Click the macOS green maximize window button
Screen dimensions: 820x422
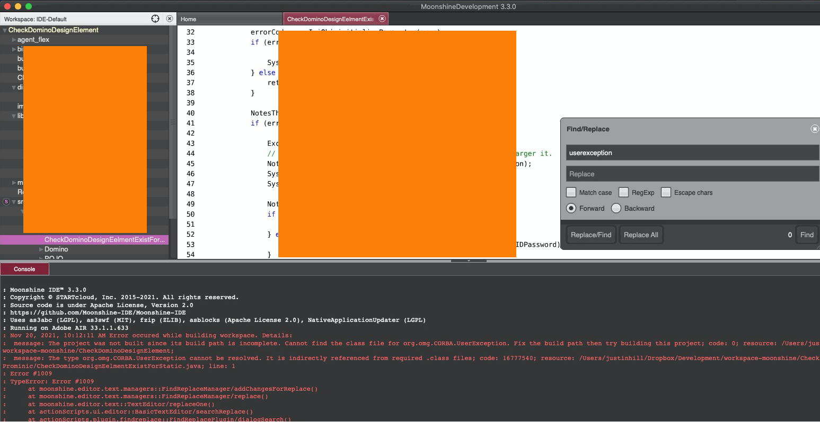coord(29,6)
